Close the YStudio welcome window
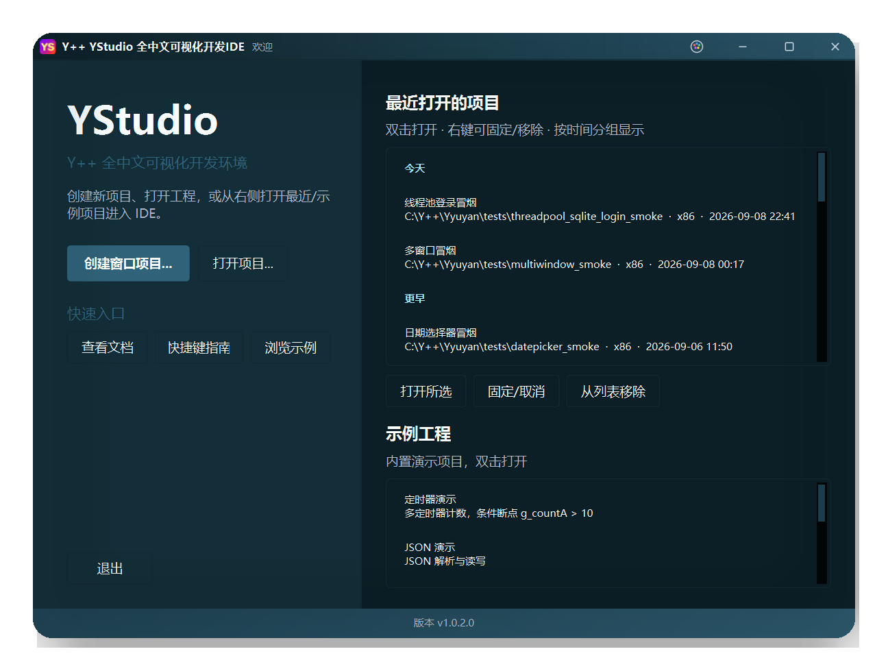 coord(835,47)
